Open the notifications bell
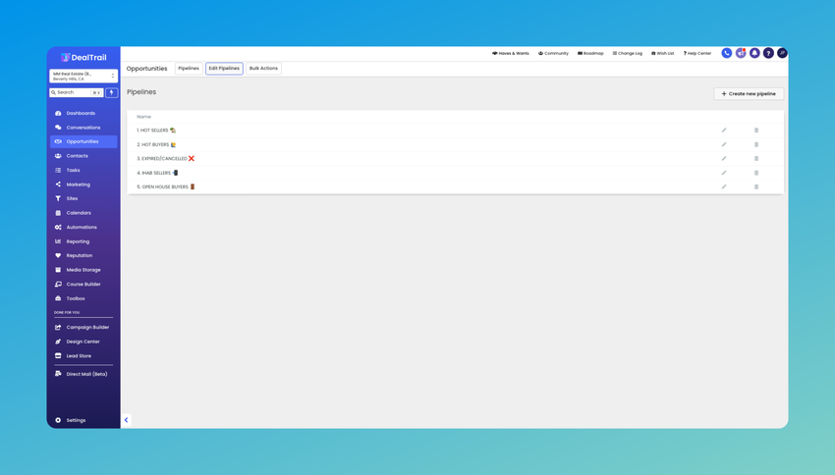 click(x=754, y=53)
